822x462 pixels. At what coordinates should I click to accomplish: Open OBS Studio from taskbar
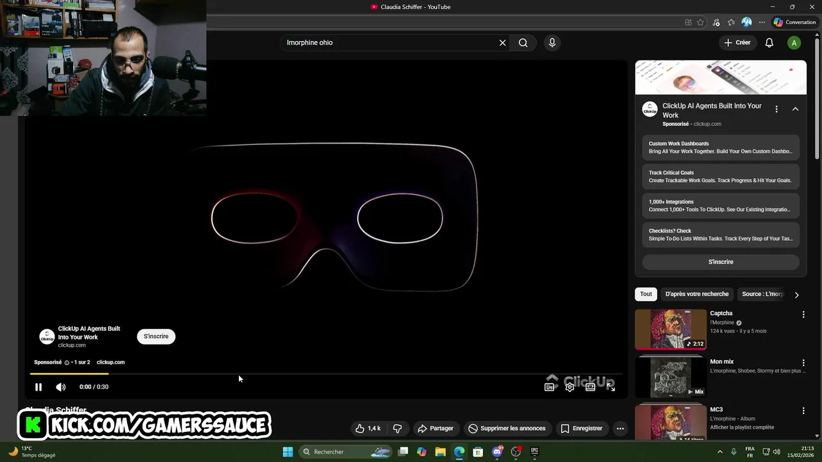click(516, 452)
